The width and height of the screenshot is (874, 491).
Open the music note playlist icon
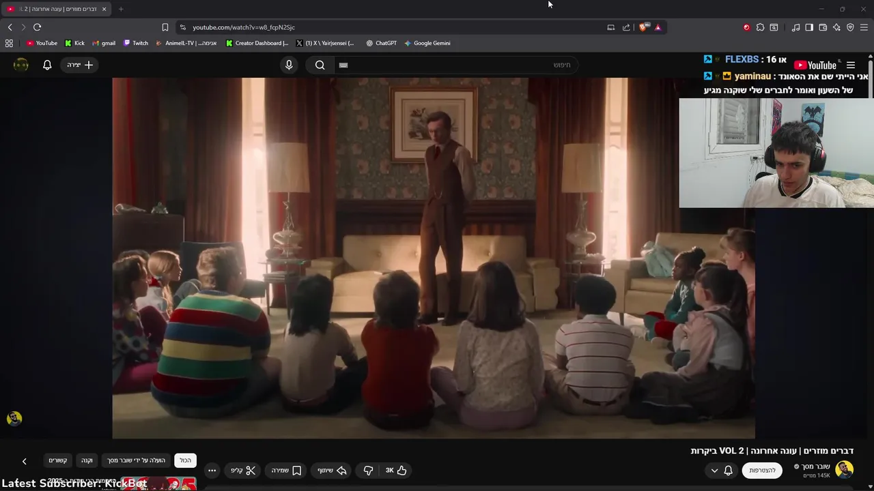(x=795, y=27)
